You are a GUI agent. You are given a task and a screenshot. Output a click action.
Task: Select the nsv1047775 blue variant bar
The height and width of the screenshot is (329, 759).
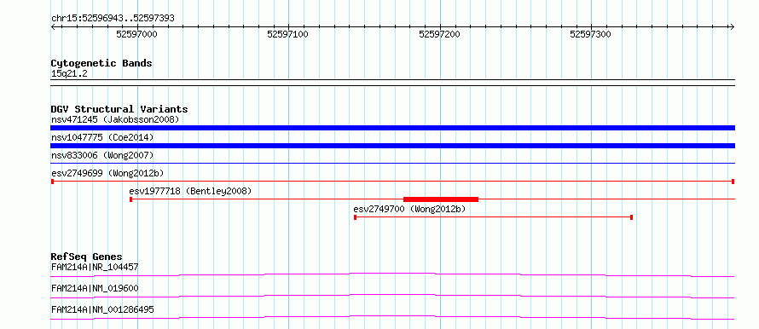(x=392, y=146)
